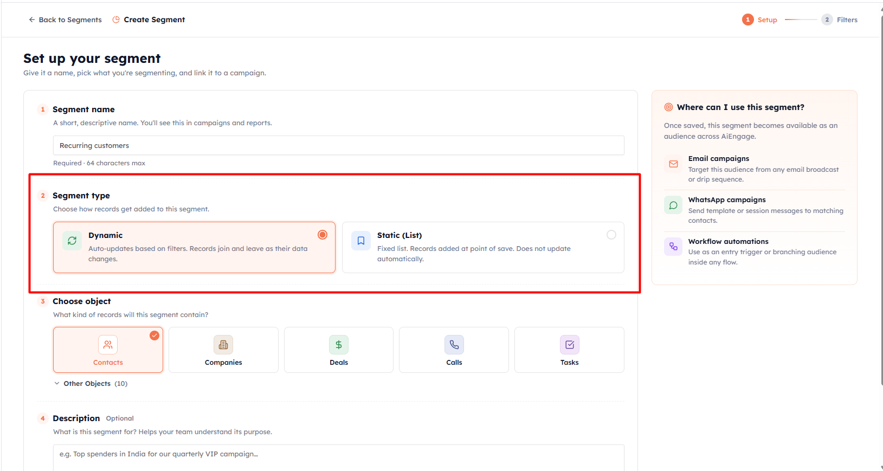
Task: Select the Tasks checkbox icon
Action: (570, 345)
